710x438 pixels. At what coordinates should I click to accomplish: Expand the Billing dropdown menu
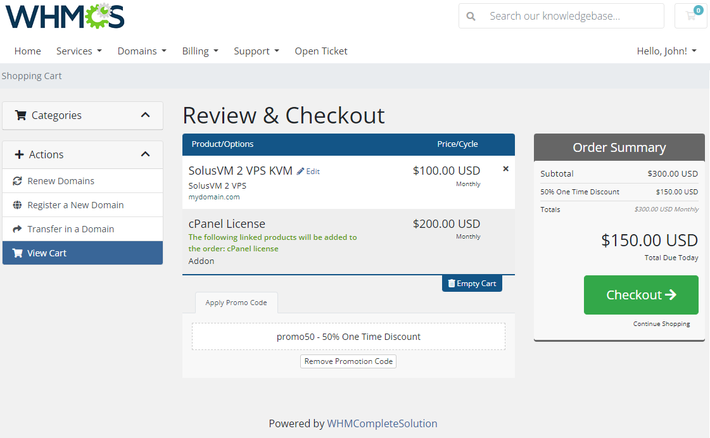click(200, 51)
